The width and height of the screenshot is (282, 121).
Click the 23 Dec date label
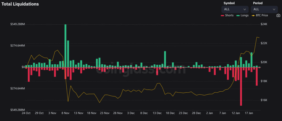pyautogui.click(x=183, y=113)
